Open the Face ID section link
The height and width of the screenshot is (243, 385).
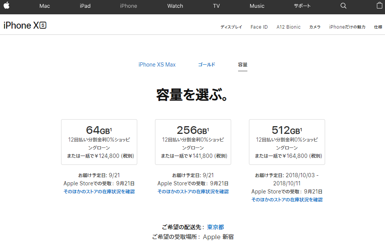pos(259,27)
